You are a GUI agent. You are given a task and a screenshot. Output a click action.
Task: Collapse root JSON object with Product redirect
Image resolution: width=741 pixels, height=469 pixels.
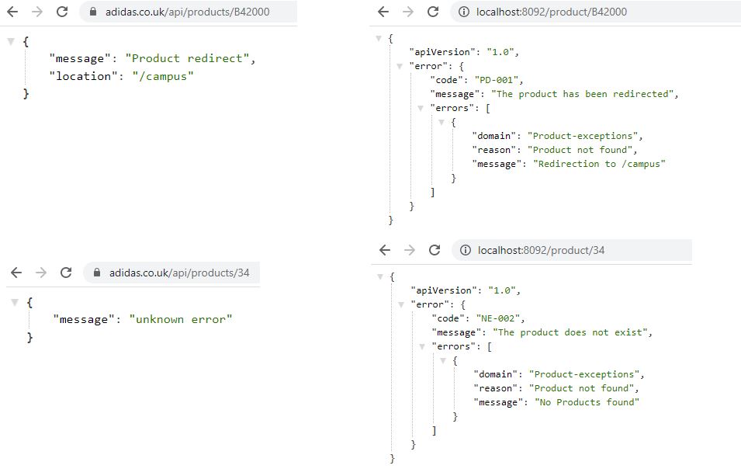[11, 41]
